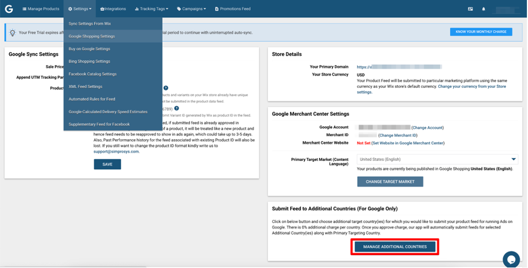Click Know Your Monthly Charge button
Screen dimensions: 528x268
[x=481, y=32]
